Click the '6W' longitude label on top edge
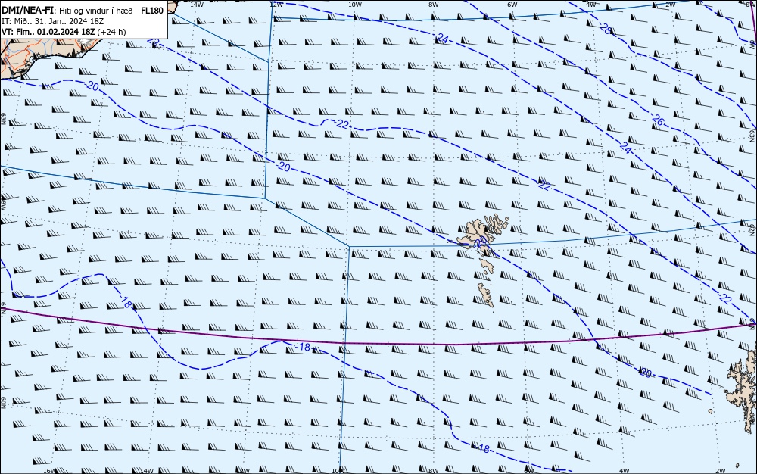The height and width of the screenshot is (474, 757). pos(512,5)
